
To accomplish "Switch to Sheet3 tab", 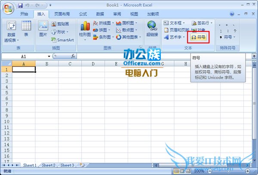I will point(67,165).
